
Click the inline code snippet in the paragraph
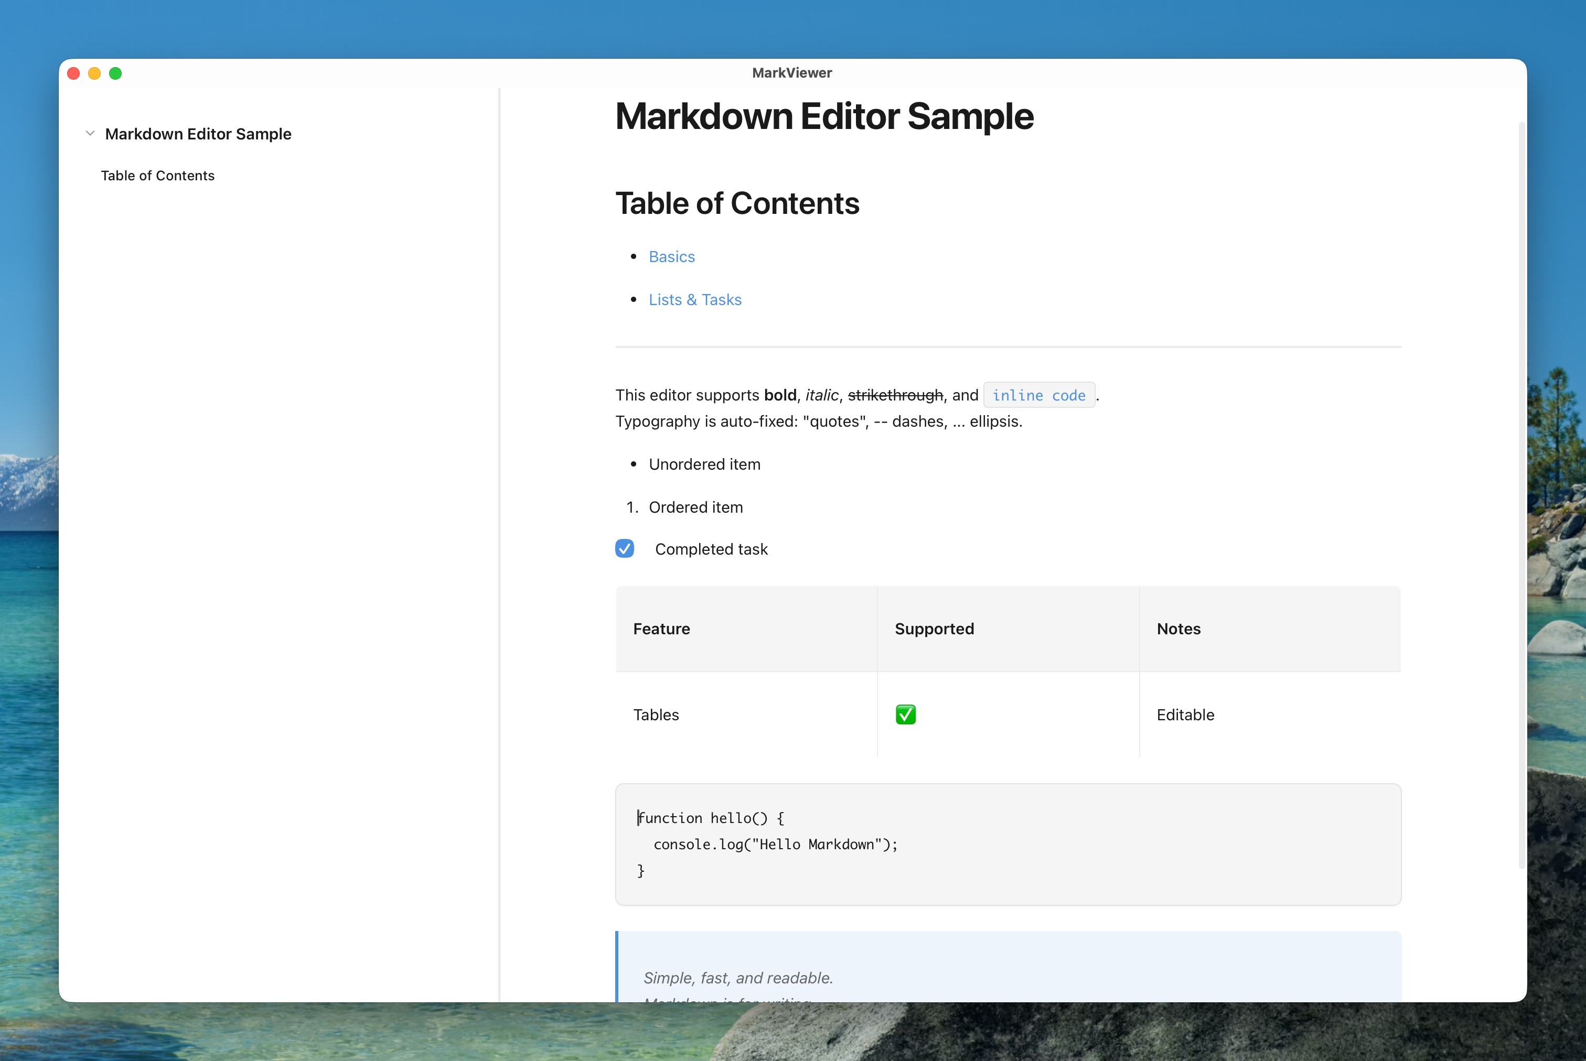pos(1039,395)
